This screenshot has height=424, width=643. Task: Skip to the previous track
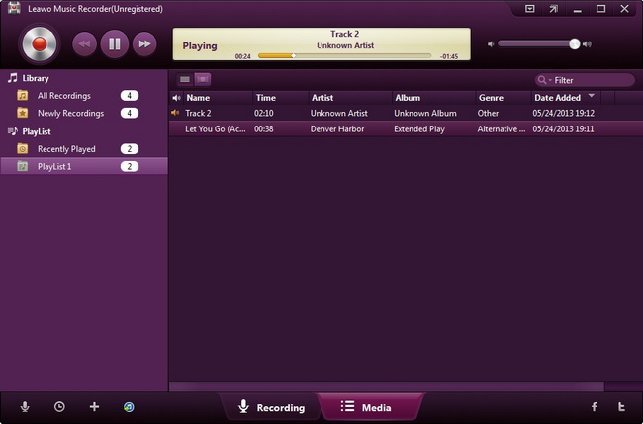(84, 43)
